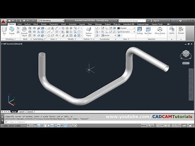195x146 pixels.
Task: Switch to the Layout2 tab
Action: (30, 112)
